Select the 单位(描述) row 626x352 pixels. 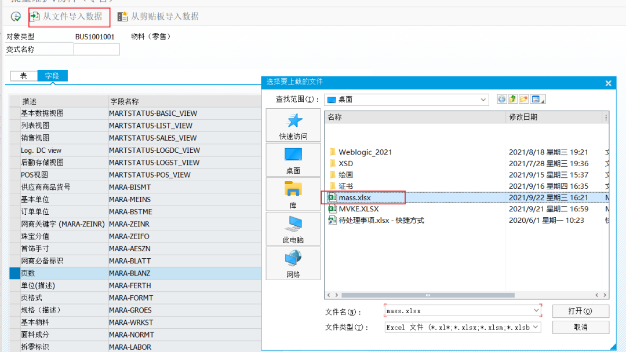click(x=135, y=285)
